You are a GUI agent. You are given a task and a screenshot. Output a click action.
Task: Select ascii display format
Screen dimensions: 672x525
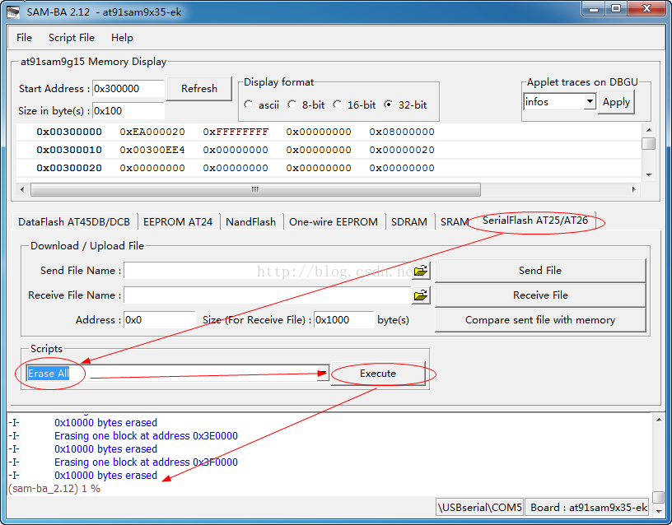[x=249, y=105]
